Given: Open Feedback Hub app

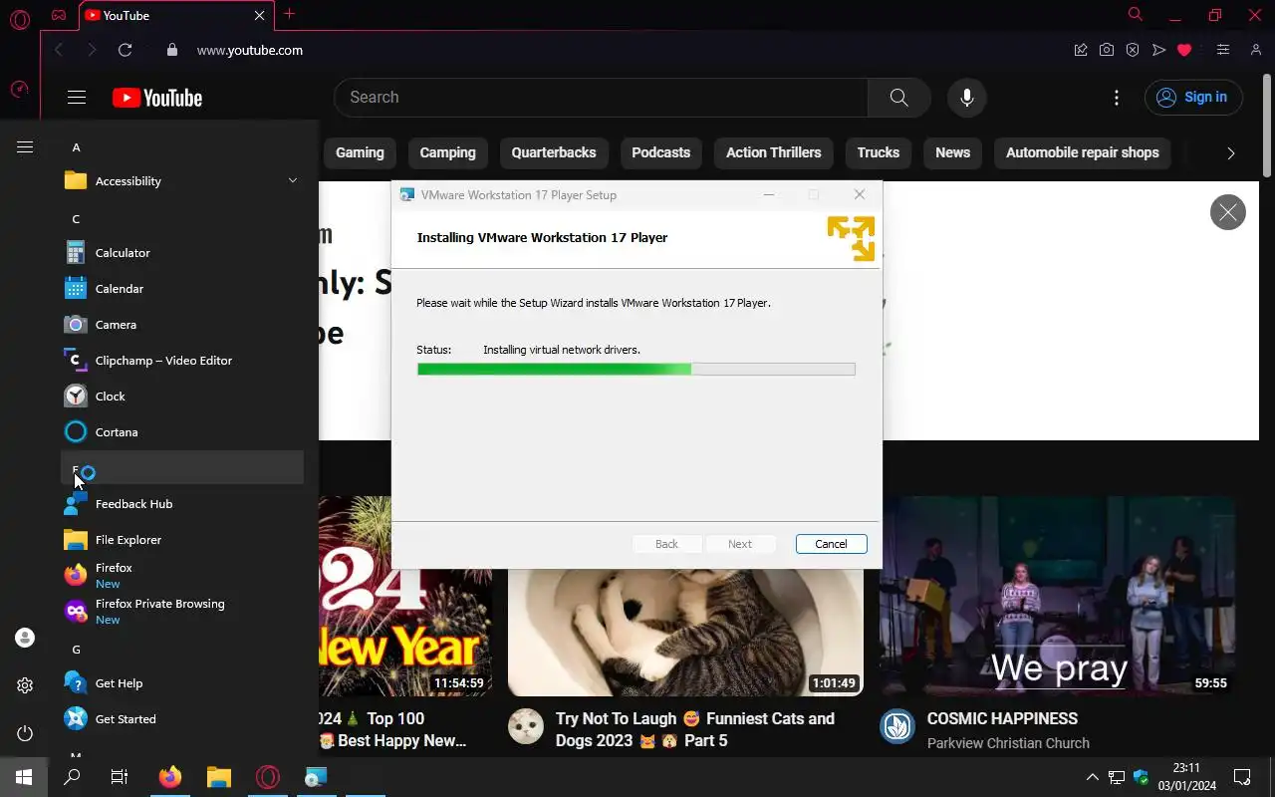Looking at the screenshot, I should click(182, 504).
